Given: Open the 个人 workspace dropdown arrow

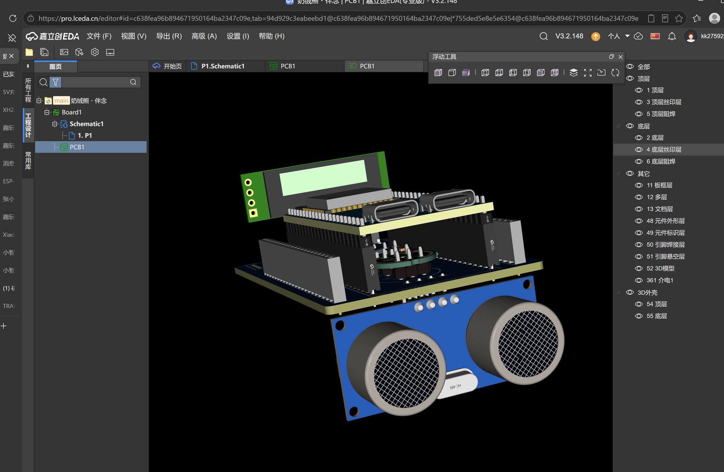Looking at the screenshot, I should tap(627, 36).
